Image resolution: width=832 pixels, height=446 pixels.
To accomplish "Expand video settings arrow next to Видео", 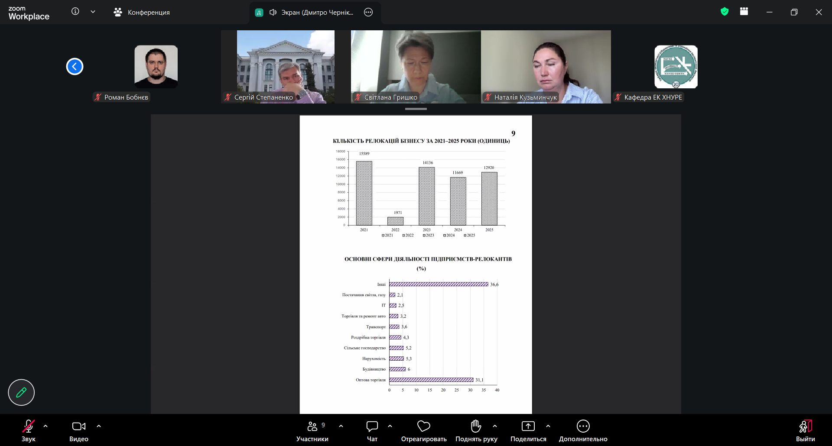I will (99, 426).
